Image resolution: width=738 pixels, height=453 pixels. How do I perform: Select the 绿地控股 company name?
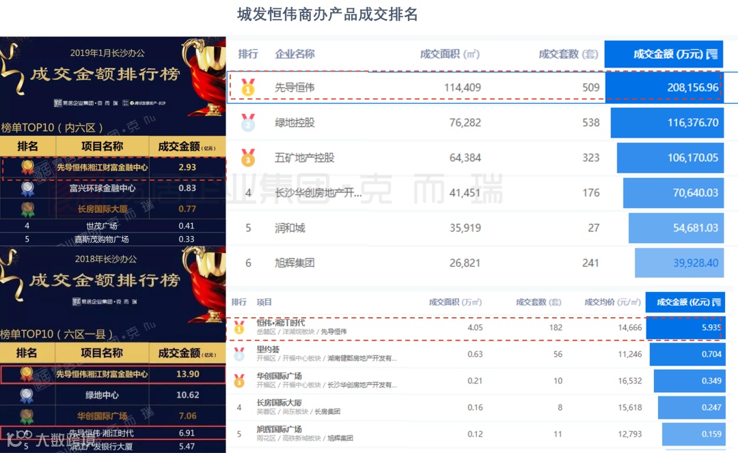tap(295, 123)
